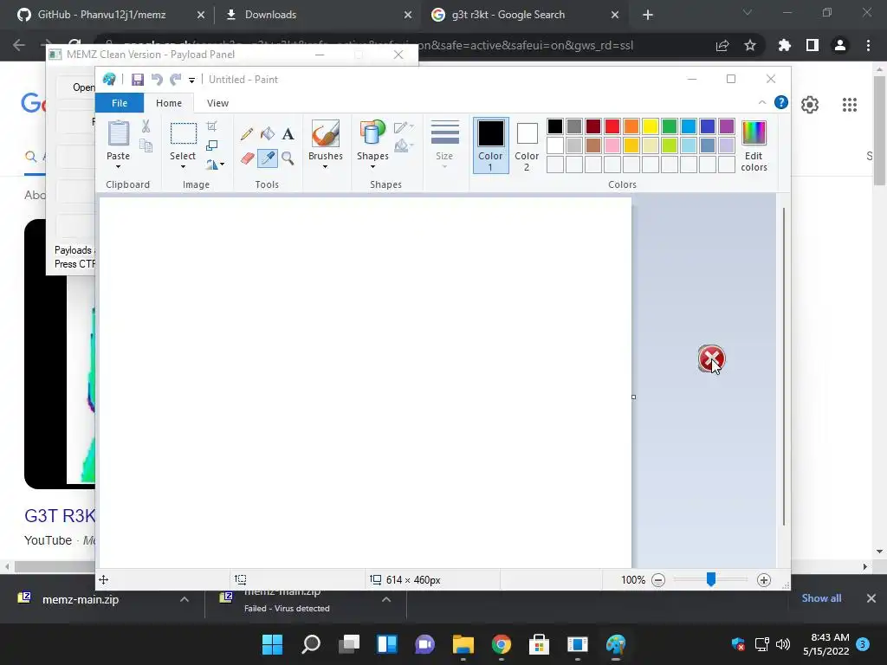Click the Copy icon in Clipboard group
887x665 pixels.
[146, 145]
